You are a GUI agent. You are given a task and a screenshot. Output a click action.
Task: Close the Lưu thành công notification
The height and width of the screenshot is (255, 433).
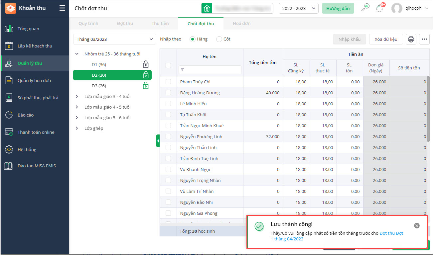417,226
